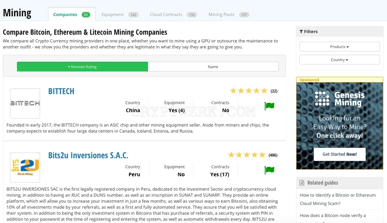Open How to Identify a Cloud Mining Scam guide

[338, 199]
